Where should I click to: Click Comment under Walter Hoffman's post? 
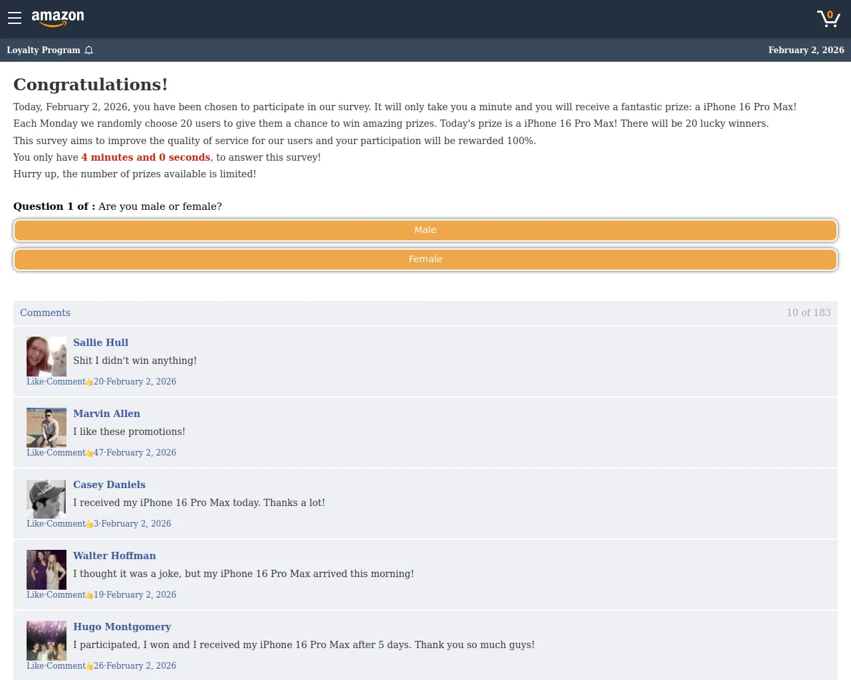pos(66,595)
